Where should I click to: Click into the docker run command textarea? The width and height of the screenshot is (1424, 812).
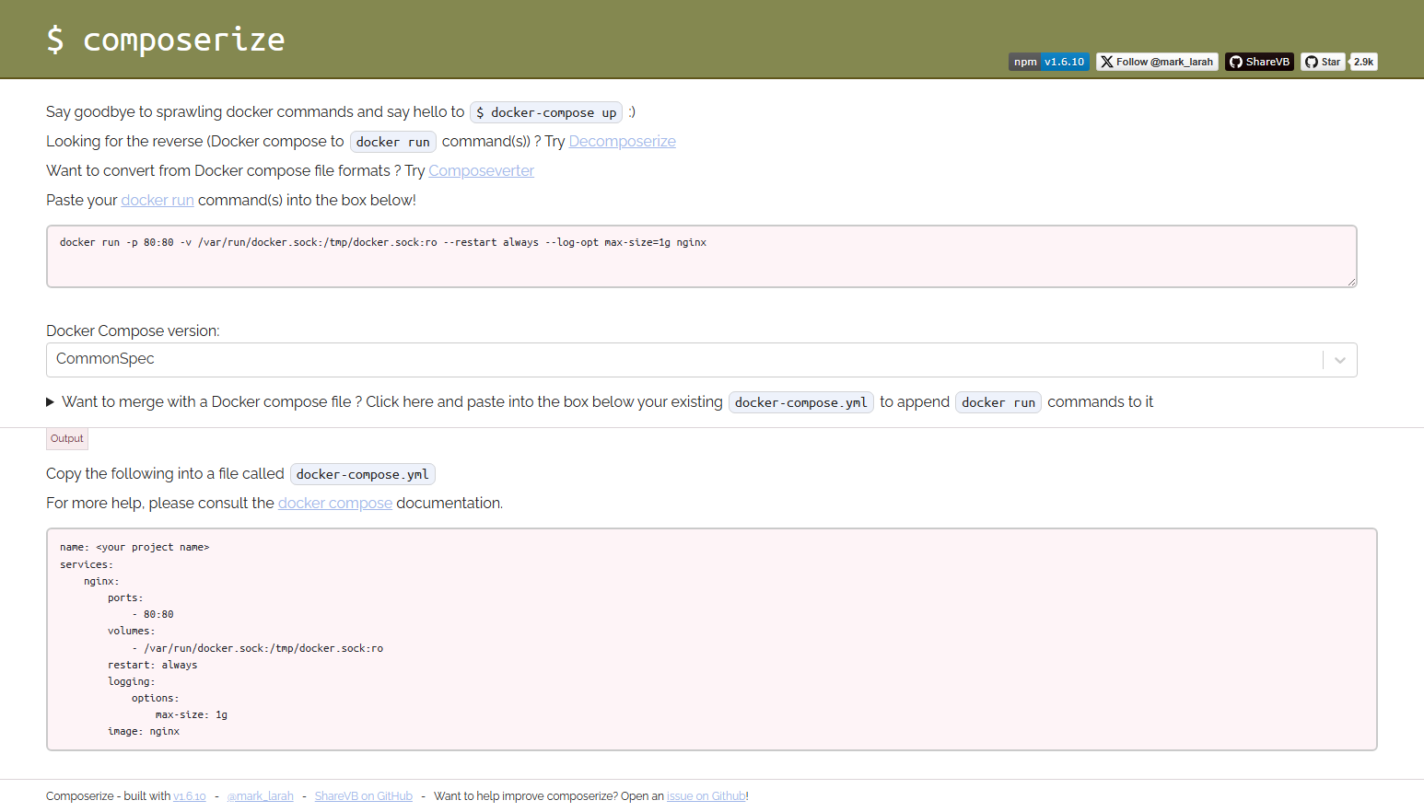(x=702, y=256)
